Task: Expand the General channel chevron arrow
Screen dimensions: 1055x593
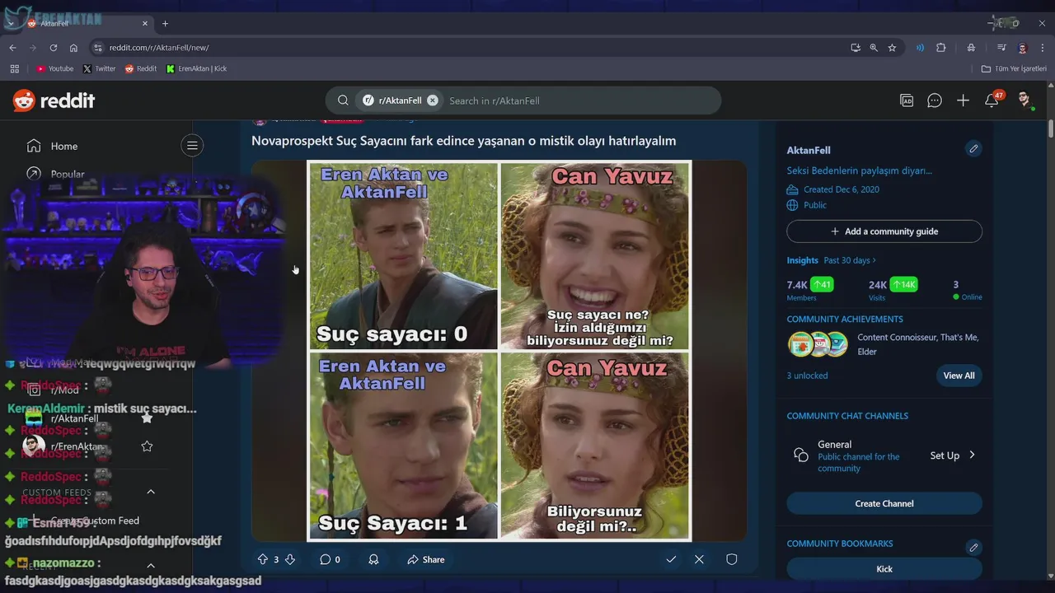Action: click(973, 455)
